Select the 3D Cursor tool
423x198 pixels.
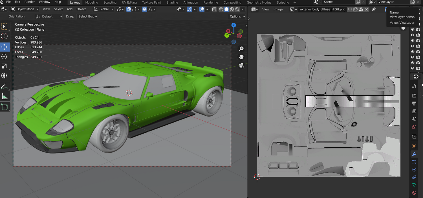pos(4,36)
